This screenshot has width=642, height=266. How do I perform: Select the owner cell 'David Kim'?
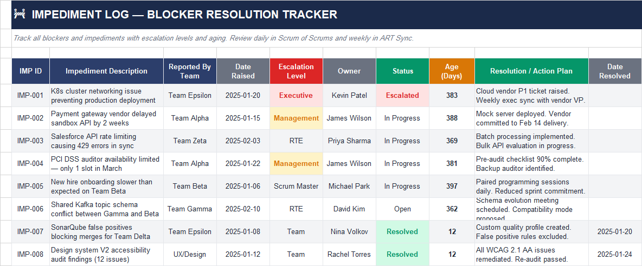tap(349, 209)
